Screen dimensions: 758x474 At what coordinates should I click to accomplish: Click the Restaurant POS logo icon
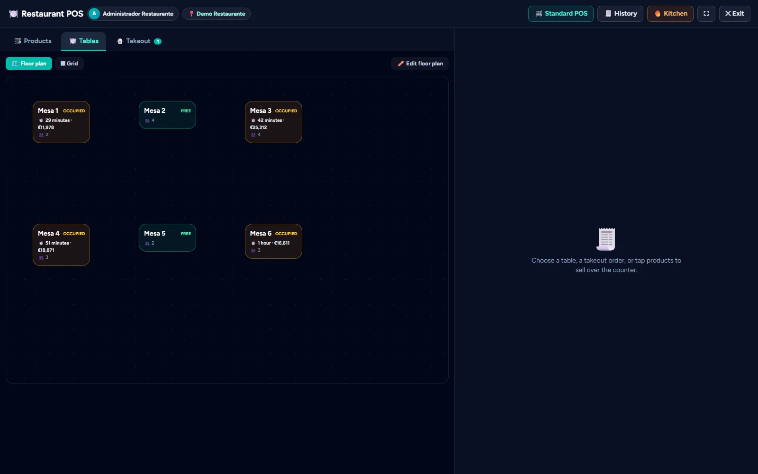coord(13,14)
